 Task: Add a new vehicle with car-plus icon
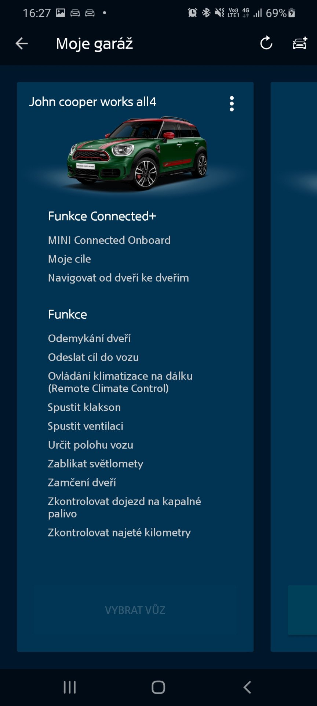coord(300,43)
